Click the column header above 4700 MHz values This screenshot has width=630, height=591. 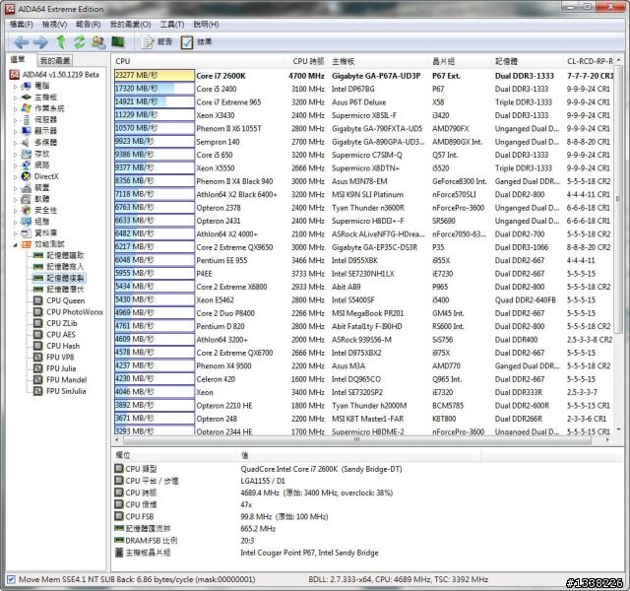pos(307,61)
